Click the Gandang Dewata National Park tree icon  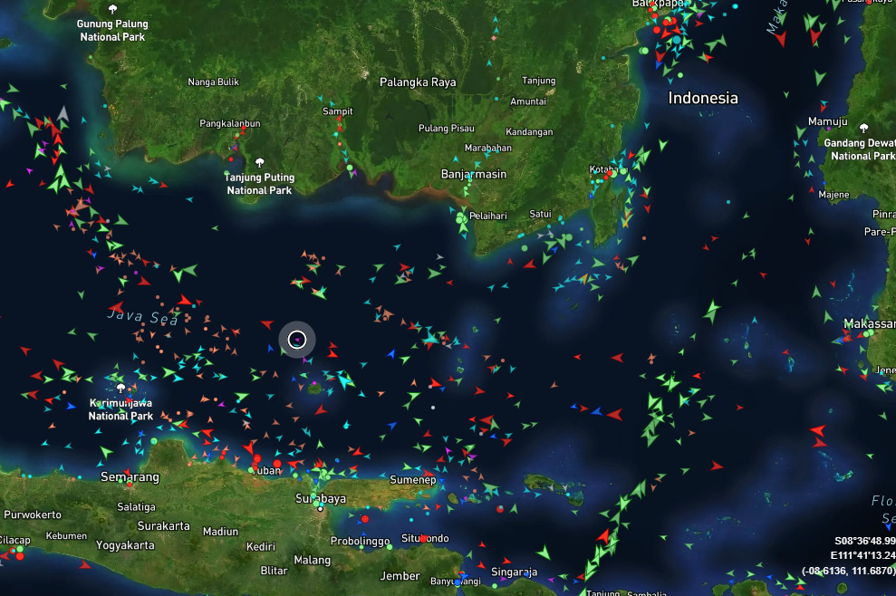862,128
